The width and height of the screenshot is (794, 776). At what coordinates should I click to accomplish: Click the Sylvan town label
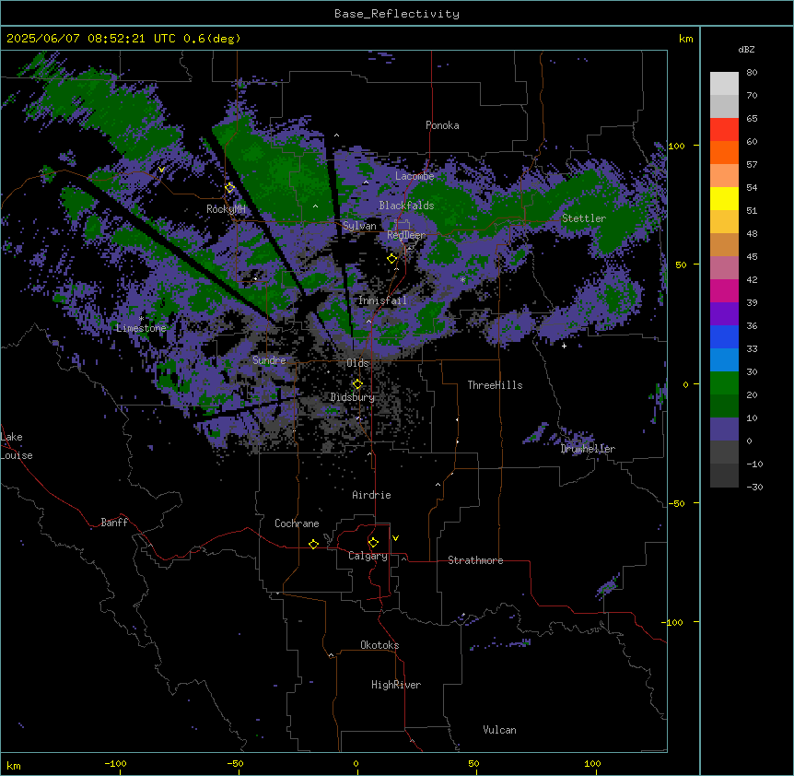click(359, 226)
